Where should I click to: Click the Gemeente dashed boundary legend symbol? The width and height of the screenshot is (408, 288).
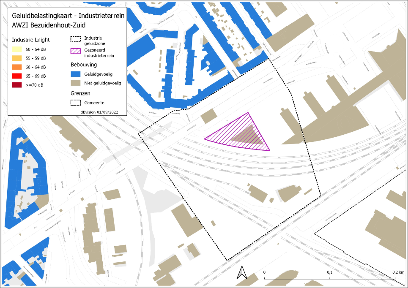76,102
